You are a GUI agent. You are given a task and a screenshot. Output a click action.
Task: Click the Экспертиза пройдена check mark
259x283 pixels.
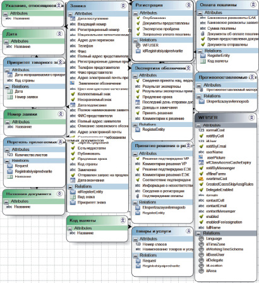[138, 28]
